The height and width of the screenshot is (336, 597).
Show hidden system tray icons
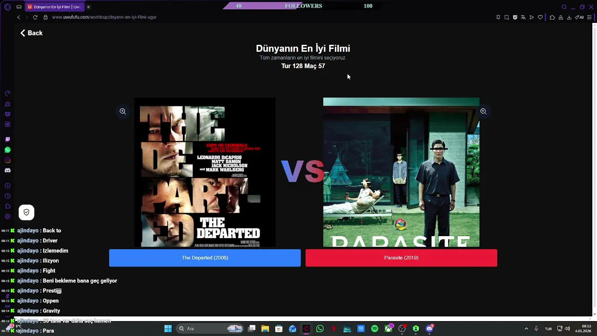[x=526, y=329]
